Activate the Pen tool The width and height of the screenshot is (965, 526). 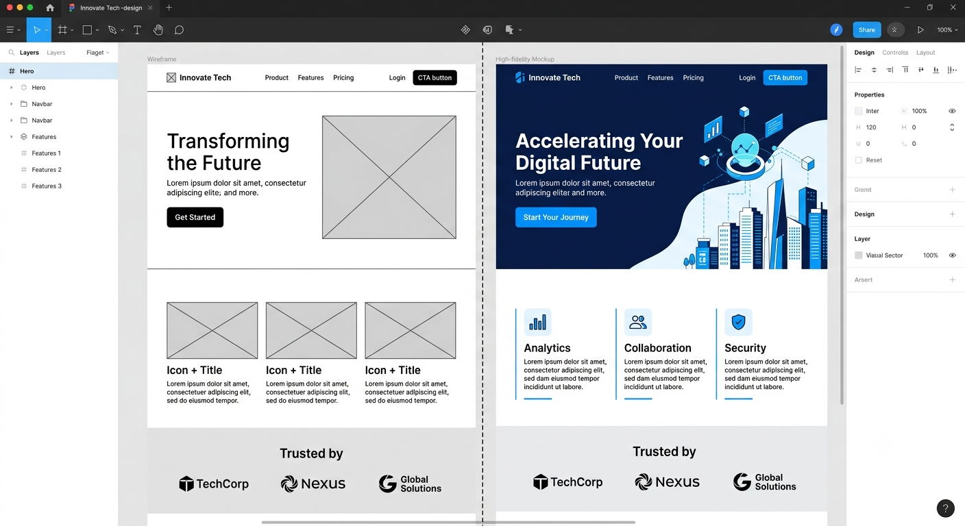(112, 30)
